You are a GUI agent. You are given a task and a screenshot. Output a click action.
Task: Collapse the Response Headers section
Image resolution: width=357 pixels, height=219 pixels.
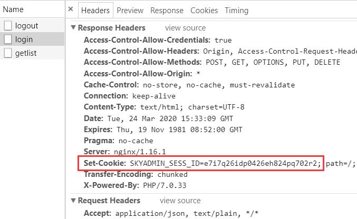point(73,27)
